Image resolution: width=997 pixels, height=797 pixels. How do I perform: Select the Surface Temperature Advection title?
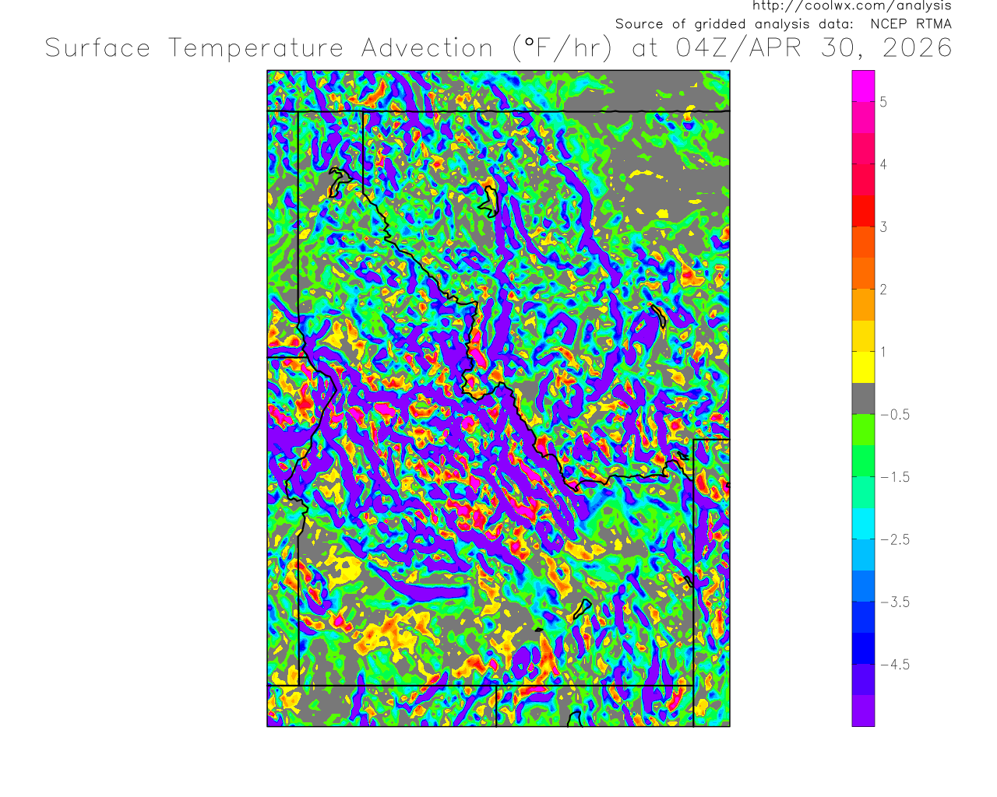[x=269, y=48]
